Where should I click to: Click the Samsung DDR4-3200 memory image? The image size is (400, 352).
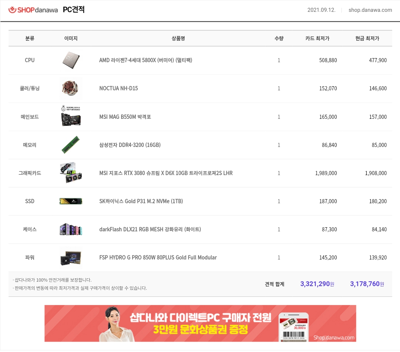point(71,145)
